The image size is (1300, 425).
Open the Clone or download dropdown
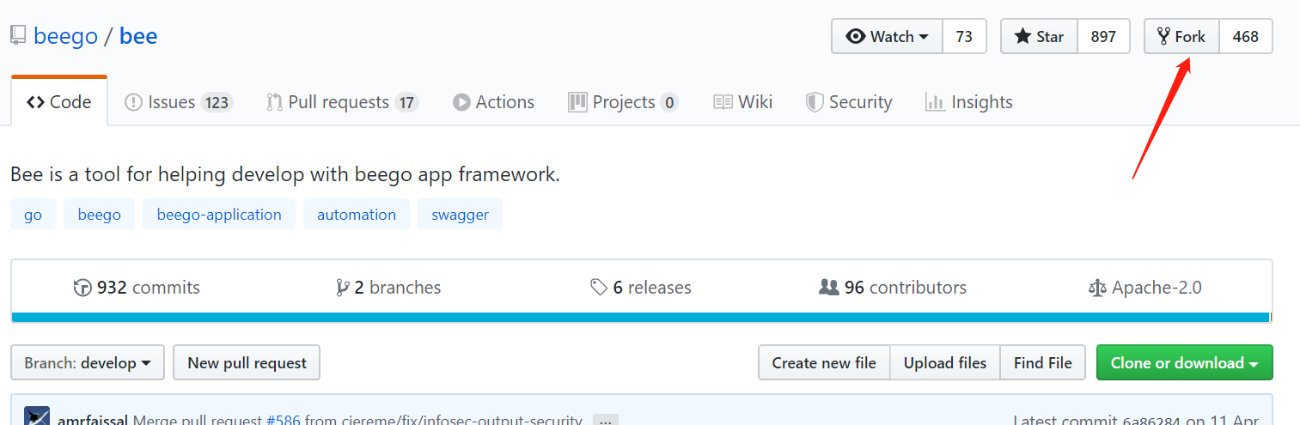click(x=1185, y=362)
